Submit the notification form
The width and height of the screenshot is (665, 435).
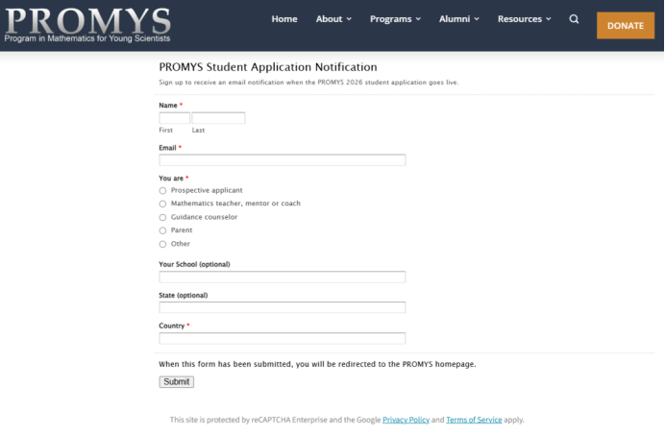[176, 381]
